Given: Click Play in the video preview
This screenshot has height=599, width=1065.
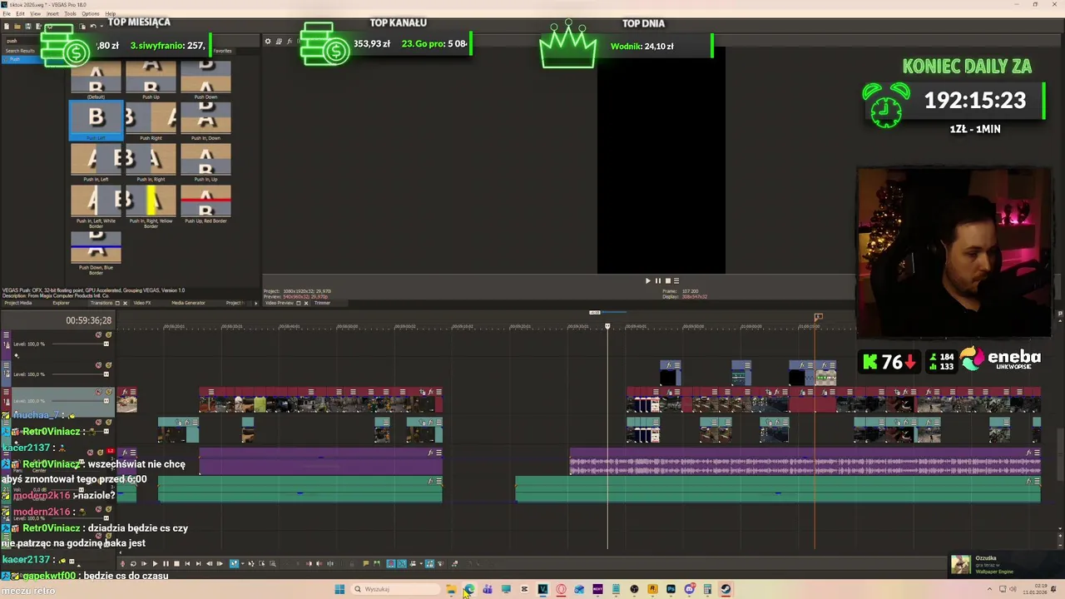Looking at the screenshot, I should click(648, 280).
